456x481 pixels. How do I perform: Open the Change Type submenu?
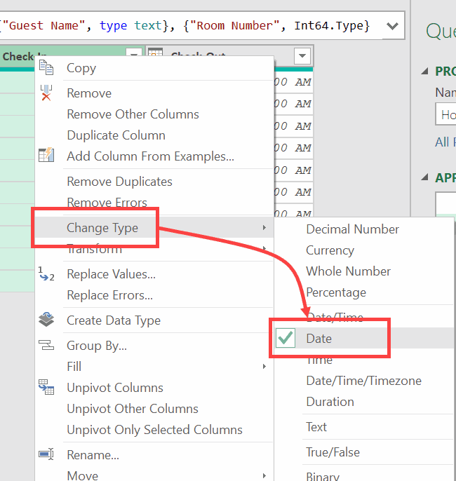tap(154, 228)
